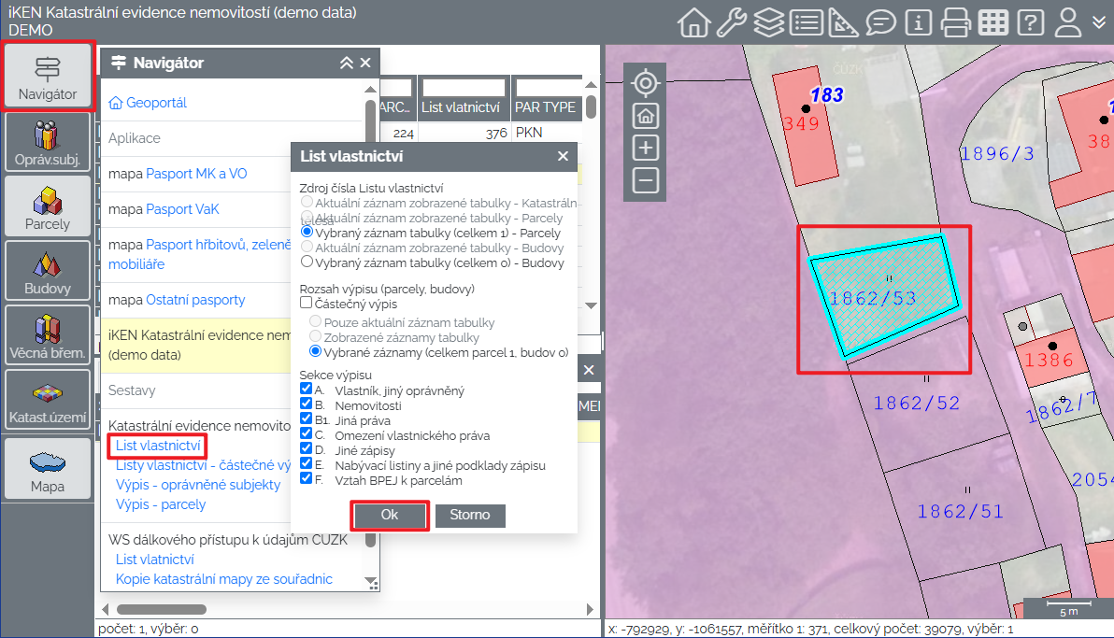This screenshot has width=1114, height=638.
Task: Click the wrench tools icon
Action: [731, 22]
